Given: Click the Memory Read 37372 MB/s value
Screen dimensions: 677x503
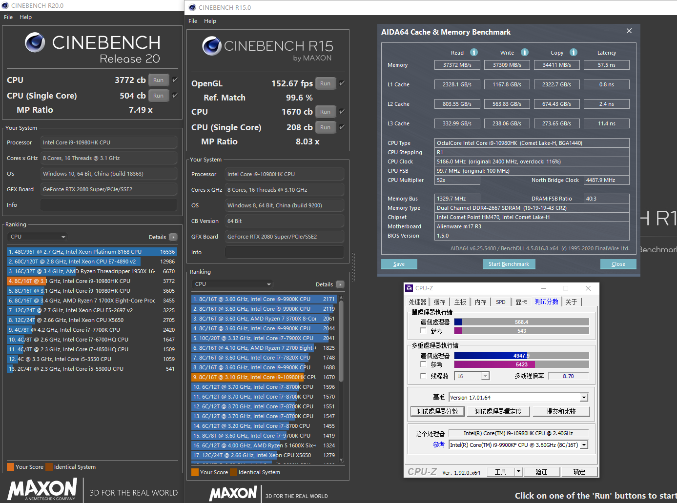Looking at the screenshot, I should 457,65.
